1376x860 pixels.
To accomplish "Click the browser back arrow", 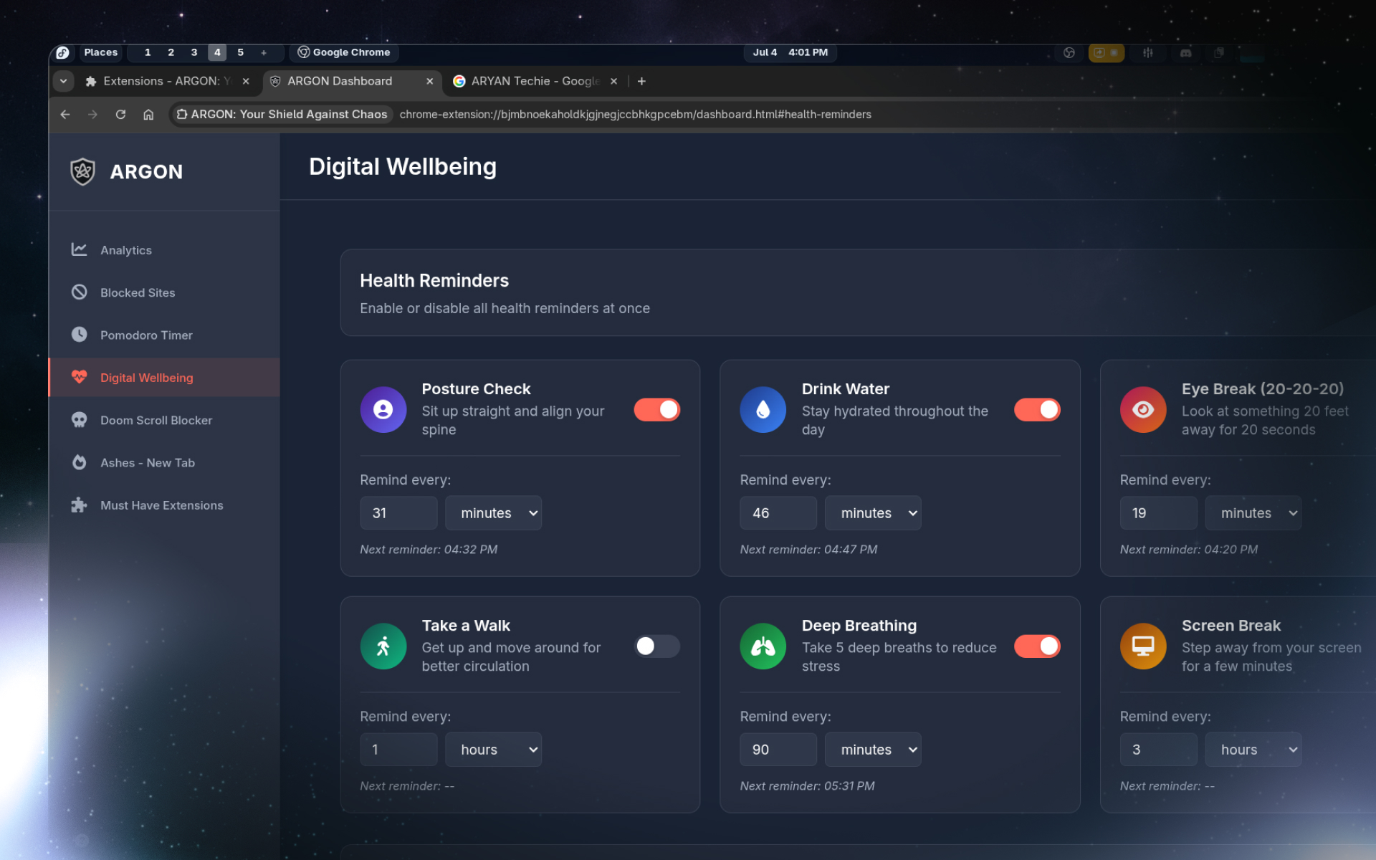I will [65, 114].
